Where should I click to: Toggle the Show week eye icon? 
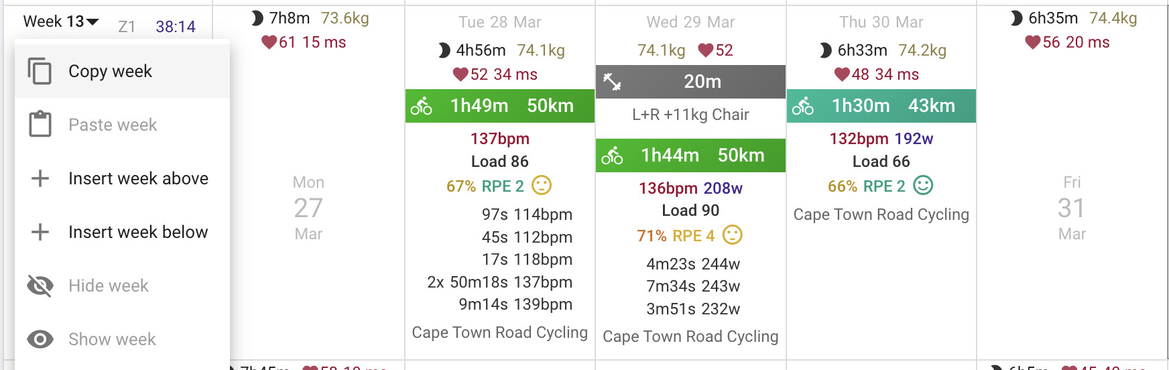(40, 339)
